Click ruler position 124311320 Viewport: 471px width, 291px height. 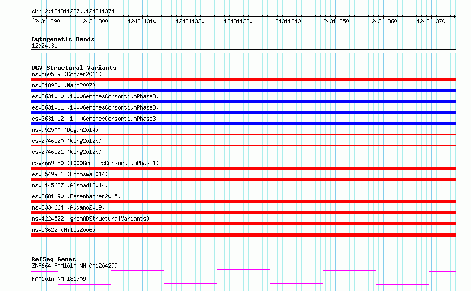(190, 21)
